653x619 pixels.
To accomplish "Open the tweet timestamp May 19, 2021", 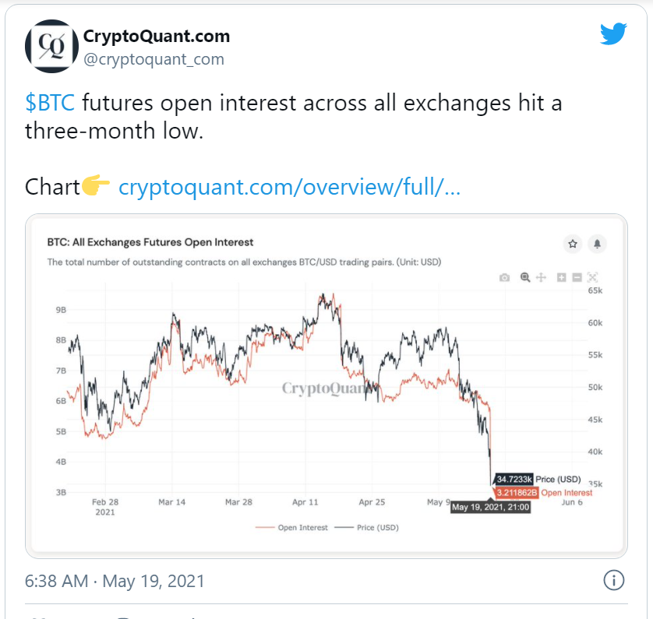I will point(115,581).
